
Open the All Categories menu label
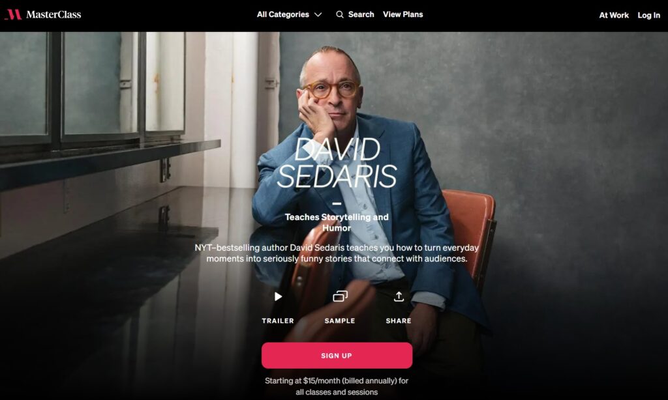pos(283,14)
